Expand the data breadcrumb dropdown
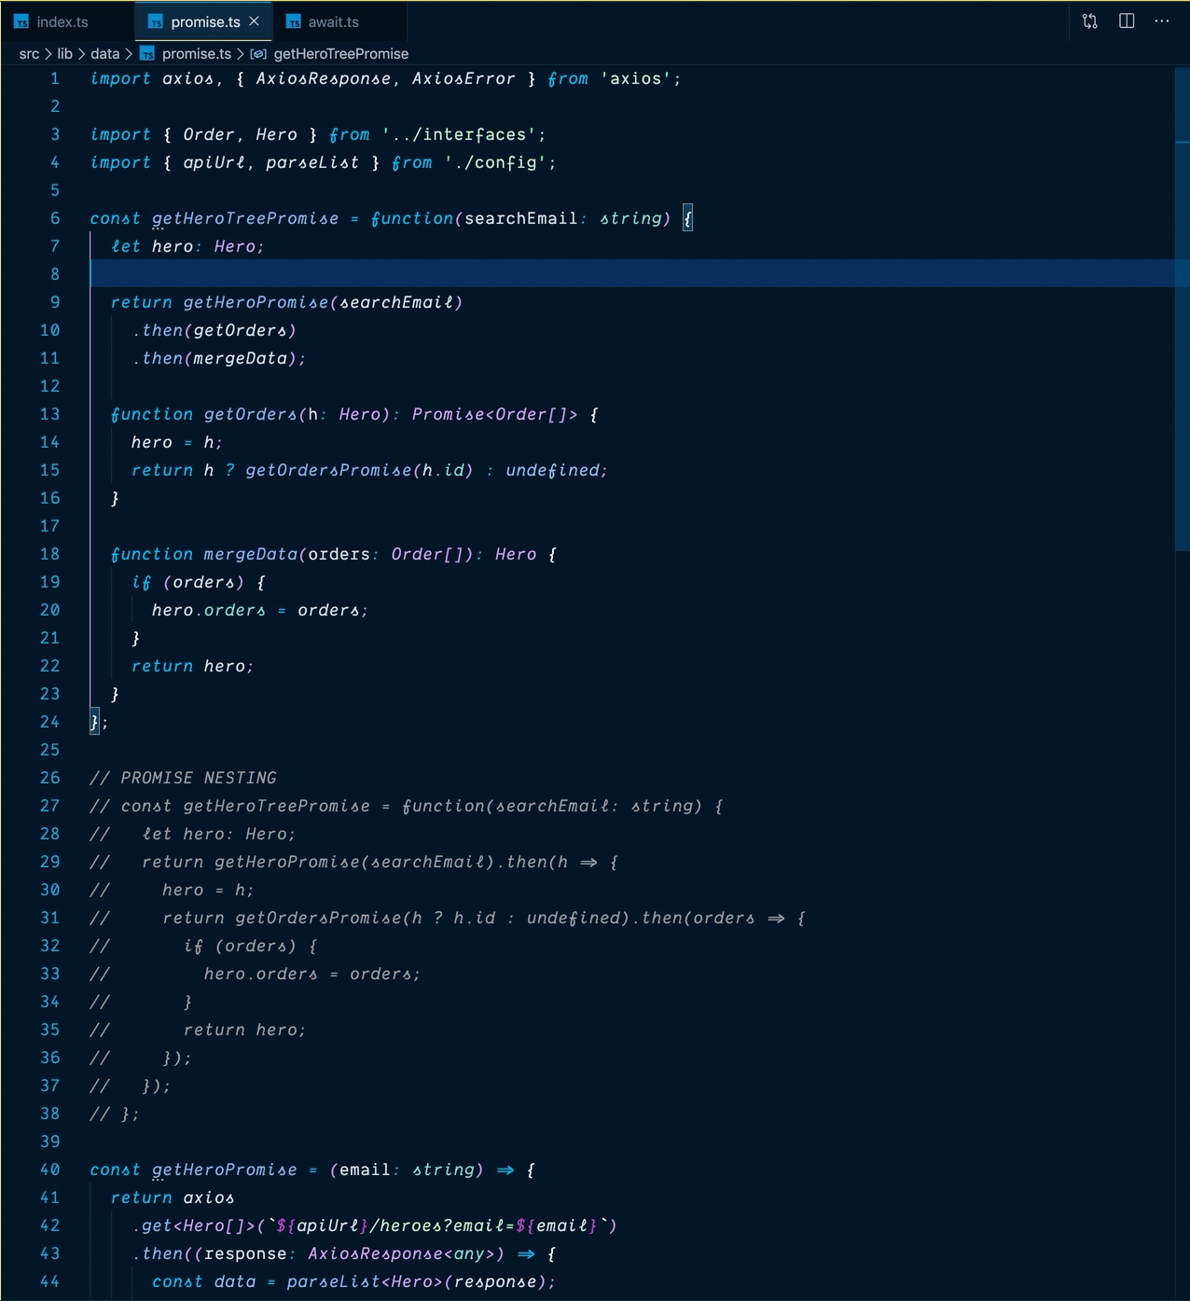1190x1301 pixels. pyautogui.click(x=105, y=54)
